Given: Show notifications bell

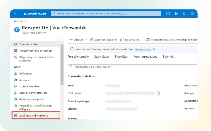Looking at the screenshot, I should 184,13.
